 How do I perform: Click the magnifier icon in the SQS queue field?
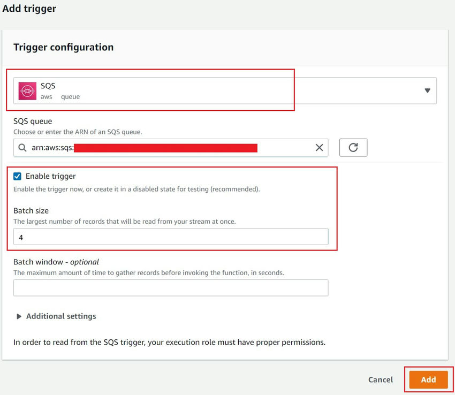(x=22, y=148)
